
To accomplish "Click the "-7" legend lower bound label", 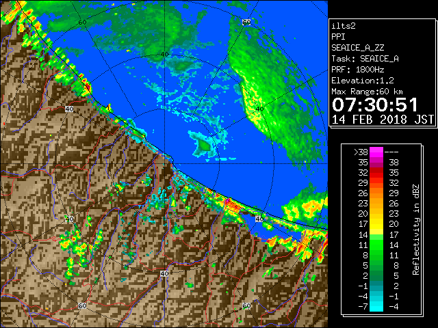I will pyautogui.click(x=363, y=307).
